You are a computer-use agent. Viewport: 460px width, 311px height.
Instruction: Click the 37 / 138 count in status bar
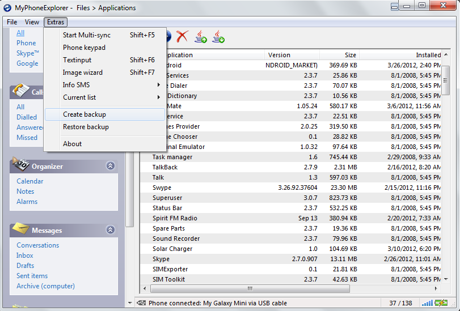pos(400,303)
